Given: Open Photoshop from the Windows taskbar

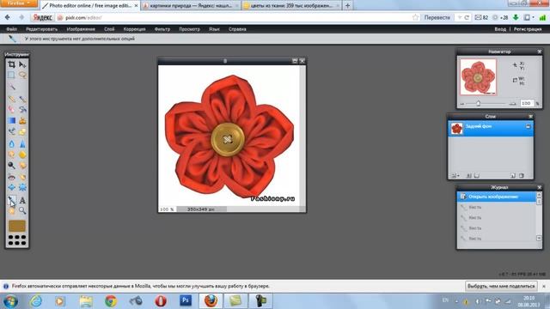Looking at the screenshot, I should 186,300.
